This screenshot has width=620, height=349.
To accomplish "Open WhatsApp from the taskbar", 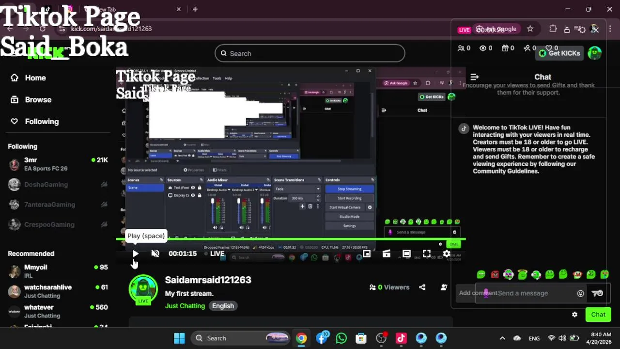I will (x=341, y=338).
